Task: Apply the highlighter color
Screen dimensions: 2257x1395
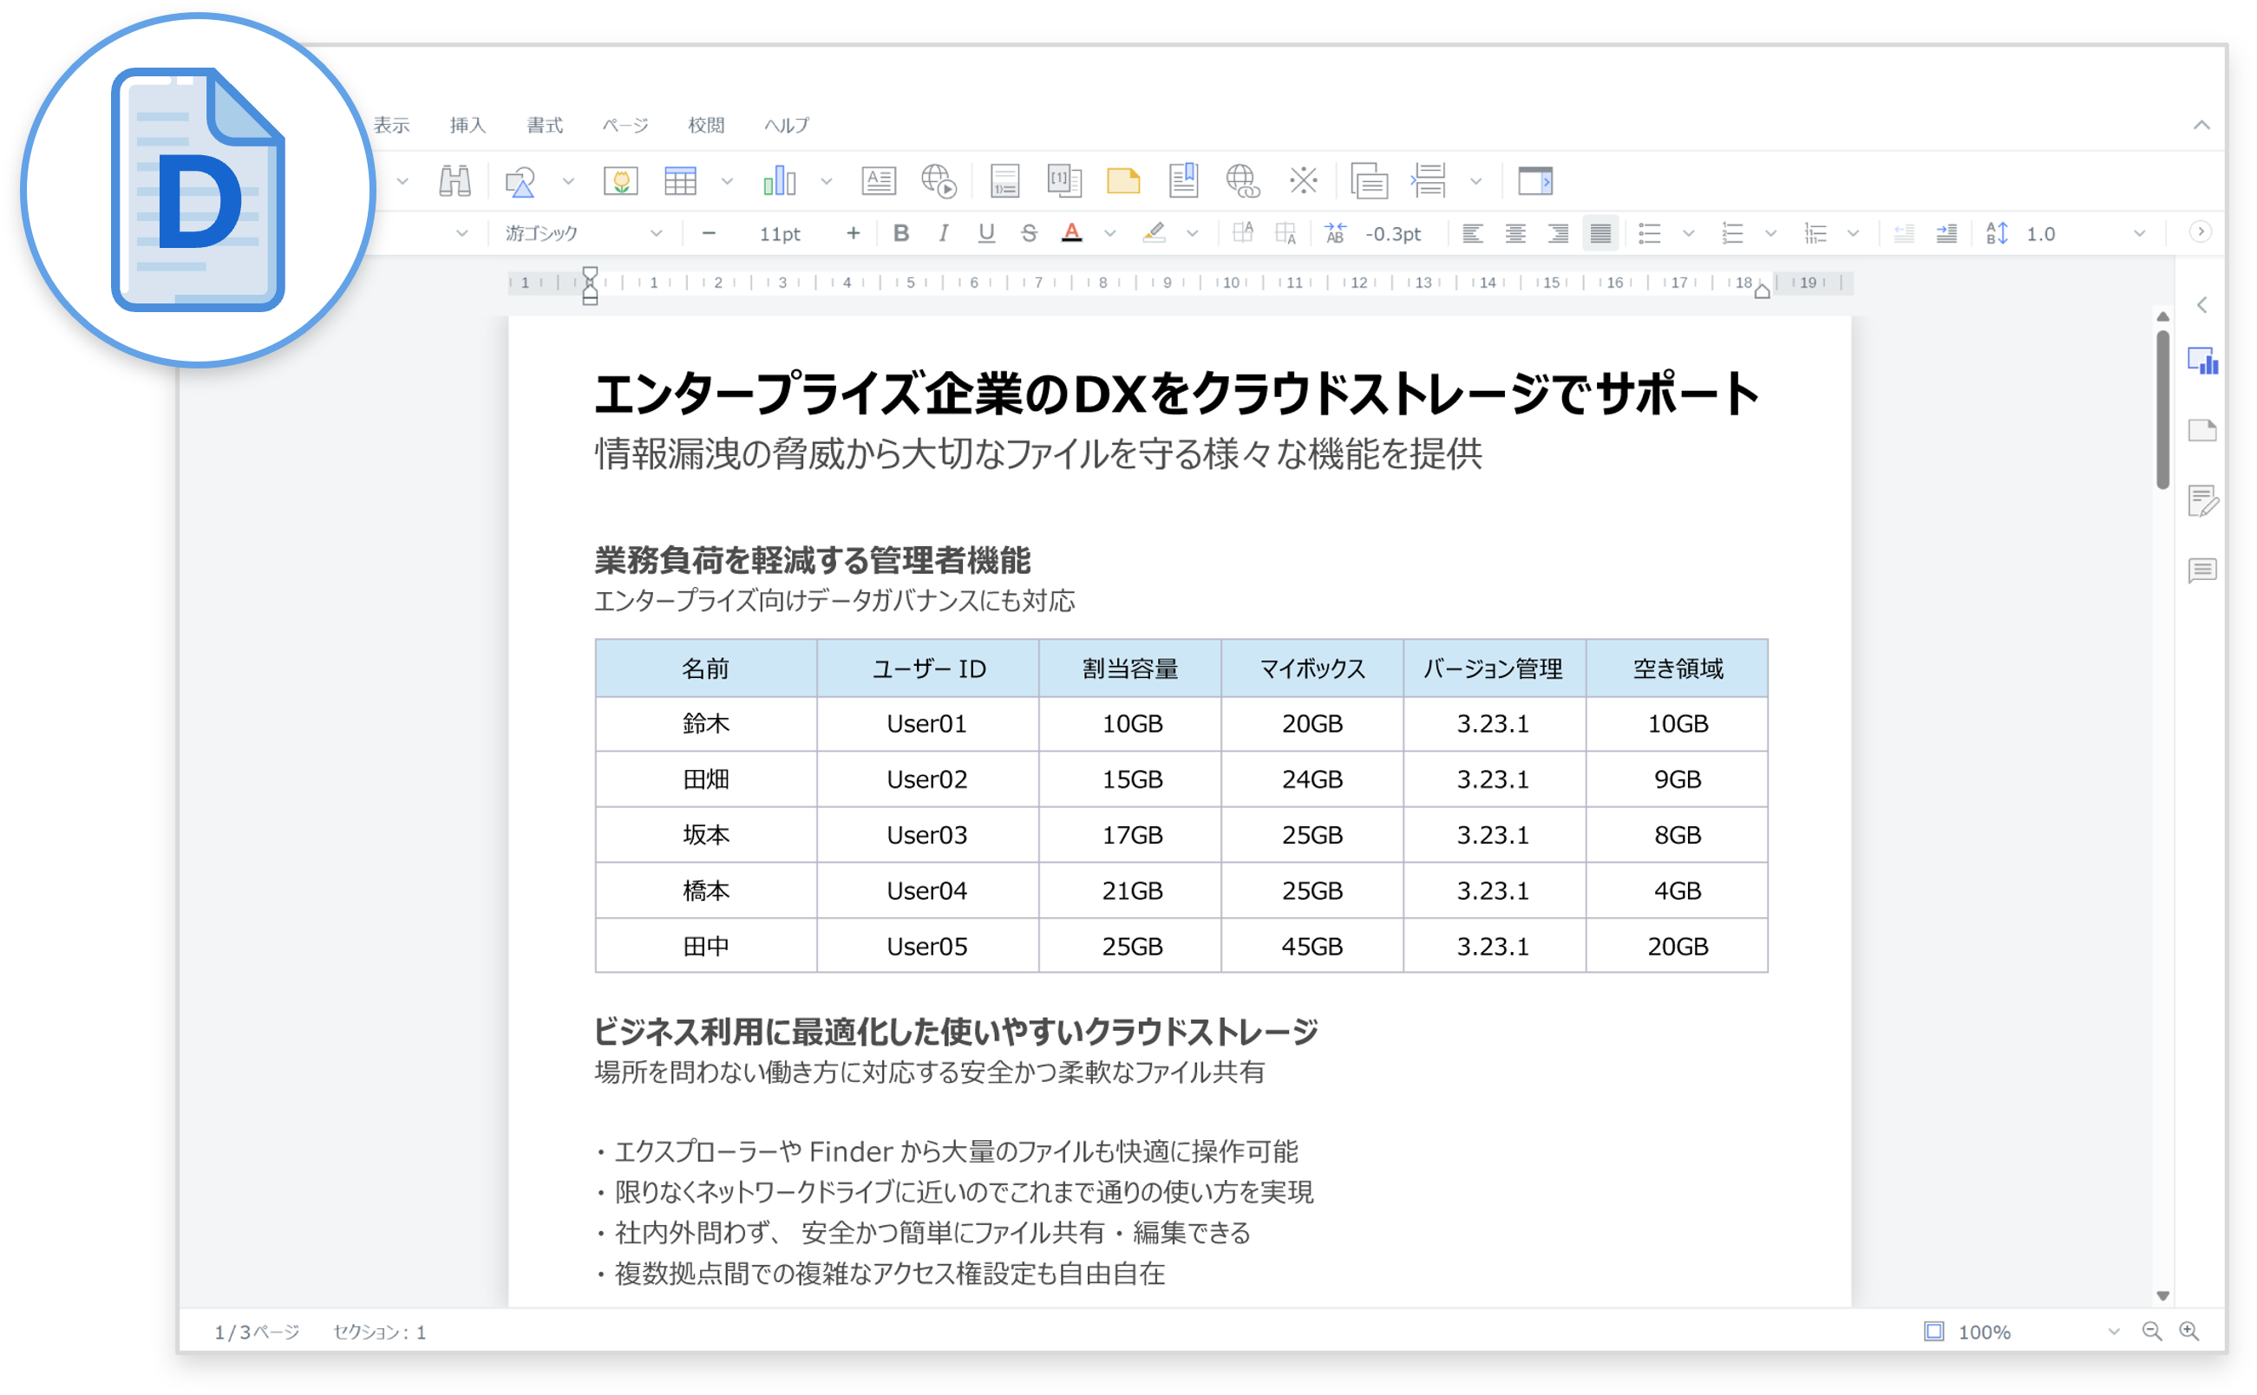Action: point(1154,233)
